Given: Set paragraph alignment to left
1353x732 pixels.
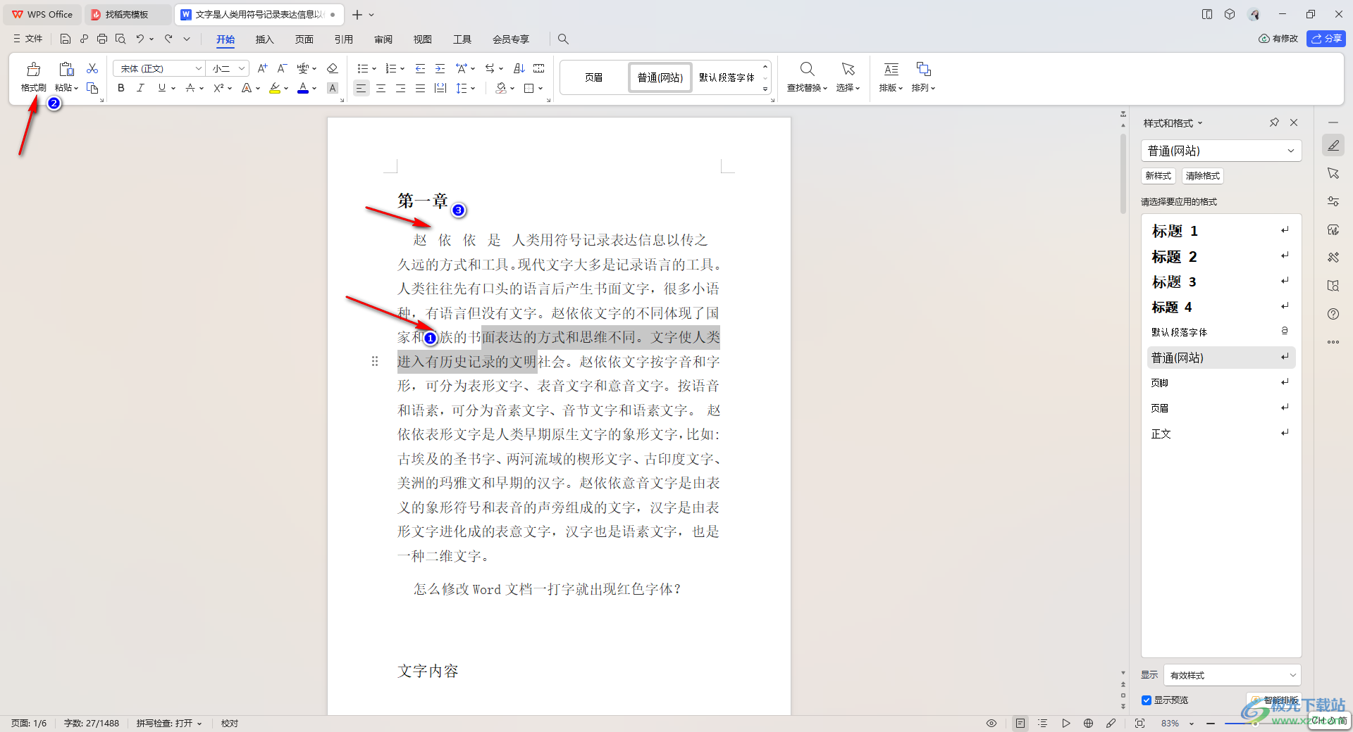Looking at the screenshot, I should (x=361, y=88).
